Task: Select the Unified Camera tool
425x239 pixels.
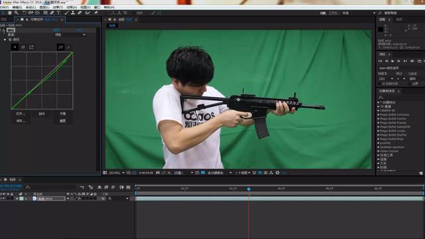Action: pos(31,13)
